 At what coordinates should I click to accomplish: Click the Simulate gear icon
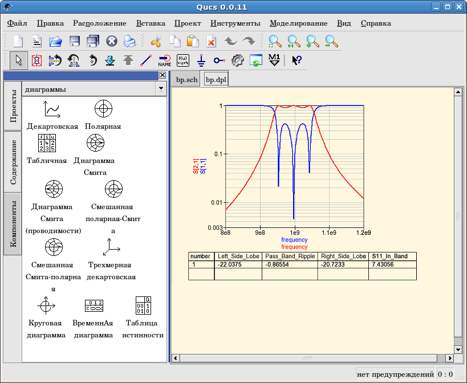(238, 59)
